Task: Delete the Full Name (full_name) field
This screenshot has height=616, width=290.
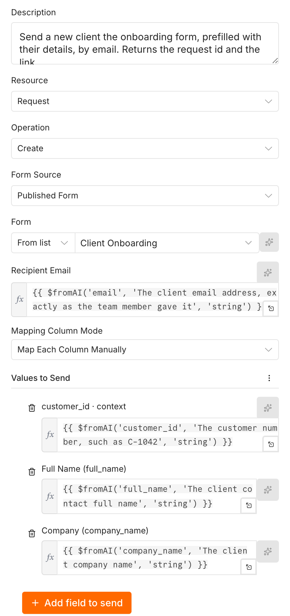Action: (32, 472)
